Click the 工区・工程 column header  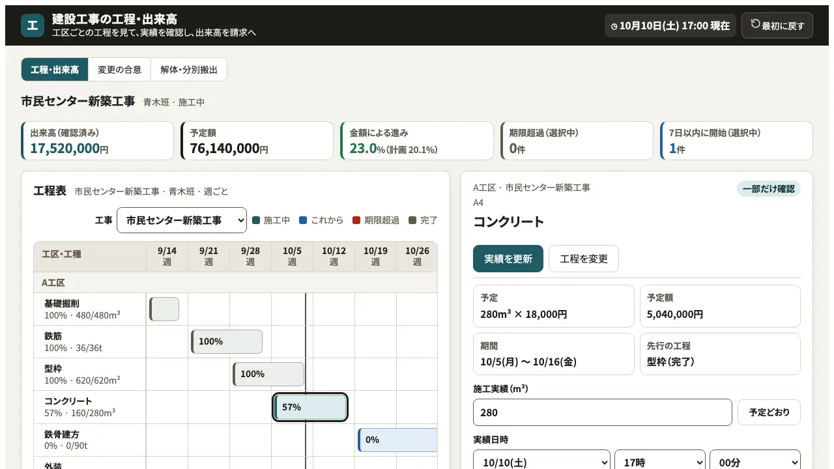[90, 257]
